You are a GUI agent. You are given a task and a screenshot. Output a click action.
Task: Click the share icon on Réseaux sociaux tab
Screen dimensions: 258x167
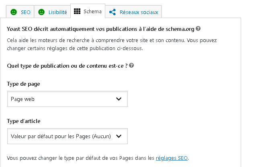point(113,12)
